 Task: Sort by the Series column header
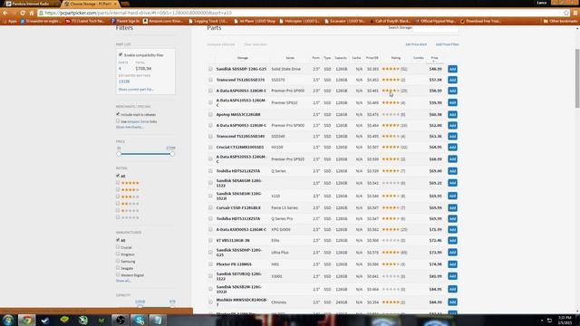point(290,58)
